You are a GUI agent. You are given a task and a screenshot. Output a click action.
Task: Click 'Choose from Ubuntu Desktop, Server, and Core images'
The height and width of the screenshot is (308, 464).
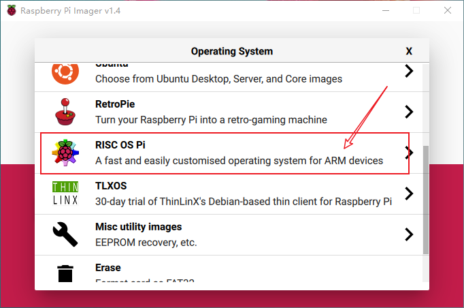(218, 79)
